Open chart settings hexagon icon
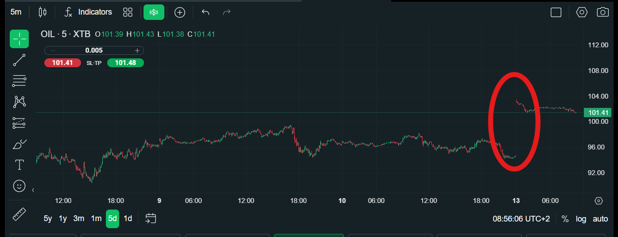The image size is (618, 237). 582,12
